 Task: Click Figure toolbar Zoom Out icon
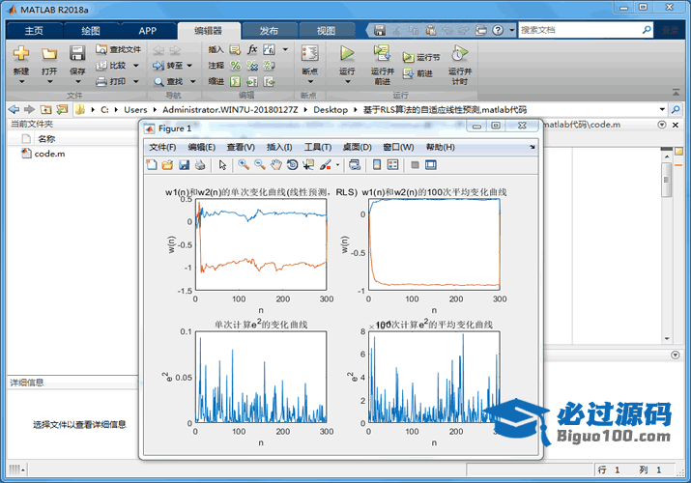pos(260,164)
